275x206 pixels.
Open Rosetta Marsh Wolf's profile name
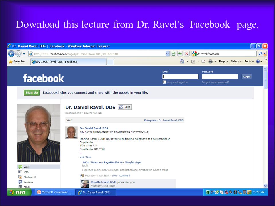pos(103,182)
